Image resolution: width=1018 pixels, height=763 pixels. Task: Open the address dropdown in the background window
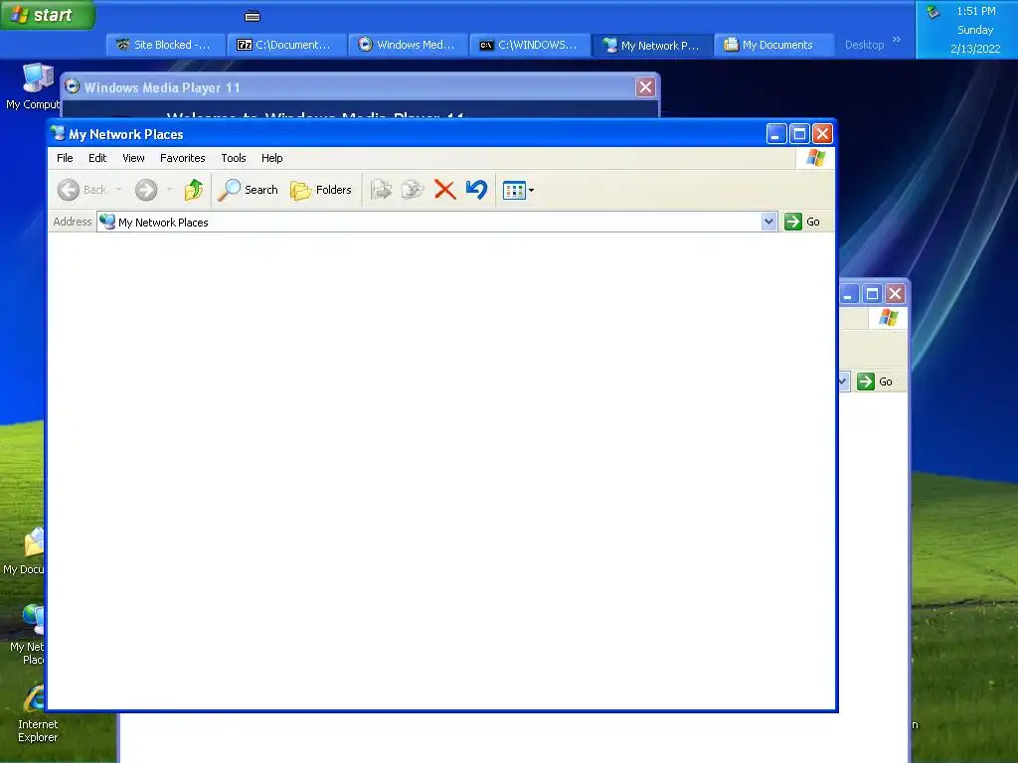843,381
